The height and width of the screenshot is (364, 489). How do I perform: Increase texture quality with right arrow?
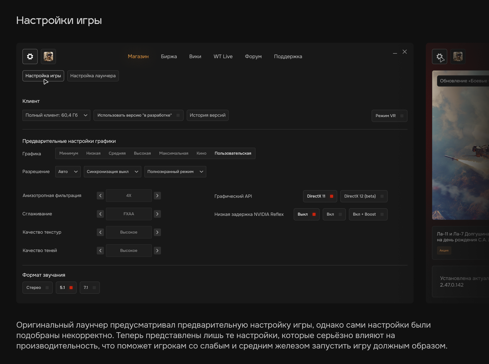tap(157, 232)
